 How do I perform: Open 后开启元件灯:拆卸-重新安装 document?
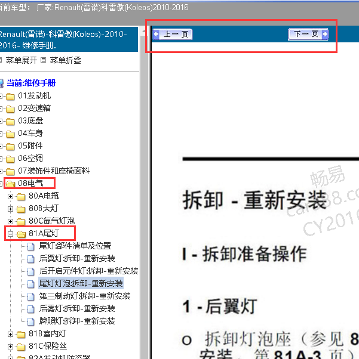[88, 271]
